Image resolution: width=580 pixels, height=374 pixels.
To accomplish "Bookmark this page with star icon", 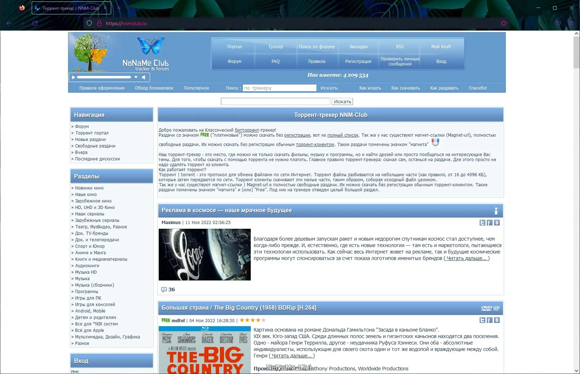I will (x=504, y=23).
